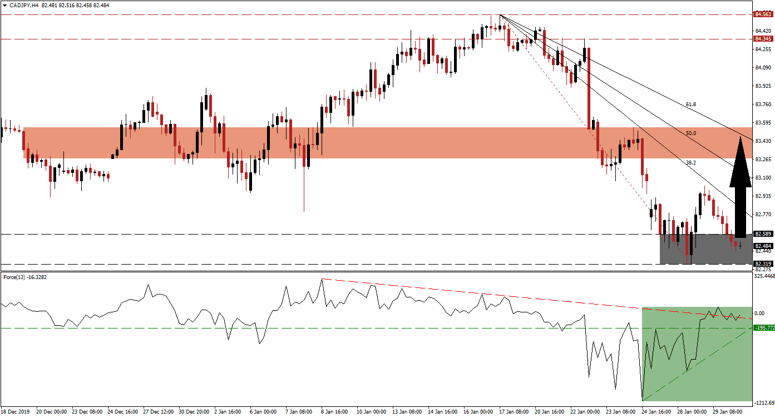
Task: Click the 38.2 Fibonacci level label
Action: (690, 162)
